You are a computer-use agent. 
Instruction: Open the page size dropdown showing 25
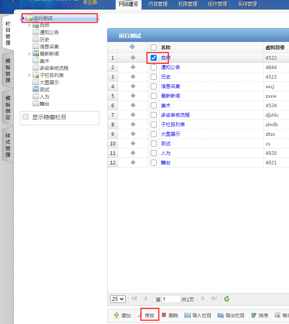(118, 299)
